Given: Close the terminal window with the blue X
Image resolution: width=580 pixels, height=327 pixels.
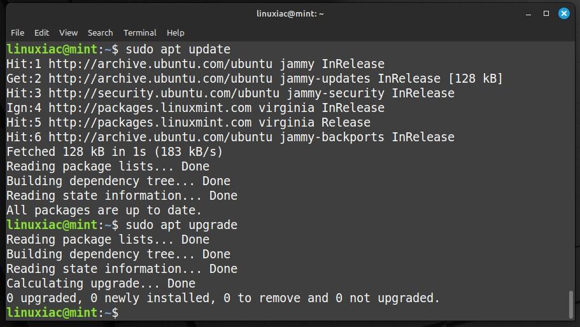Looking at the screenshot, I should [563, 13].
